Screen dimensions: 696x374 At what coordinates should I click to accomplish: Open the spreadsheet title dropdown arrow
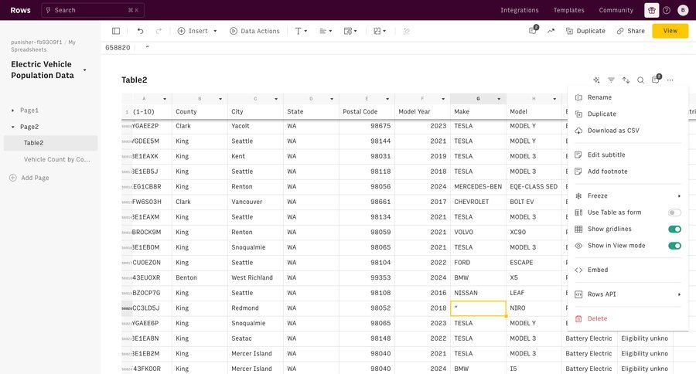85,70
